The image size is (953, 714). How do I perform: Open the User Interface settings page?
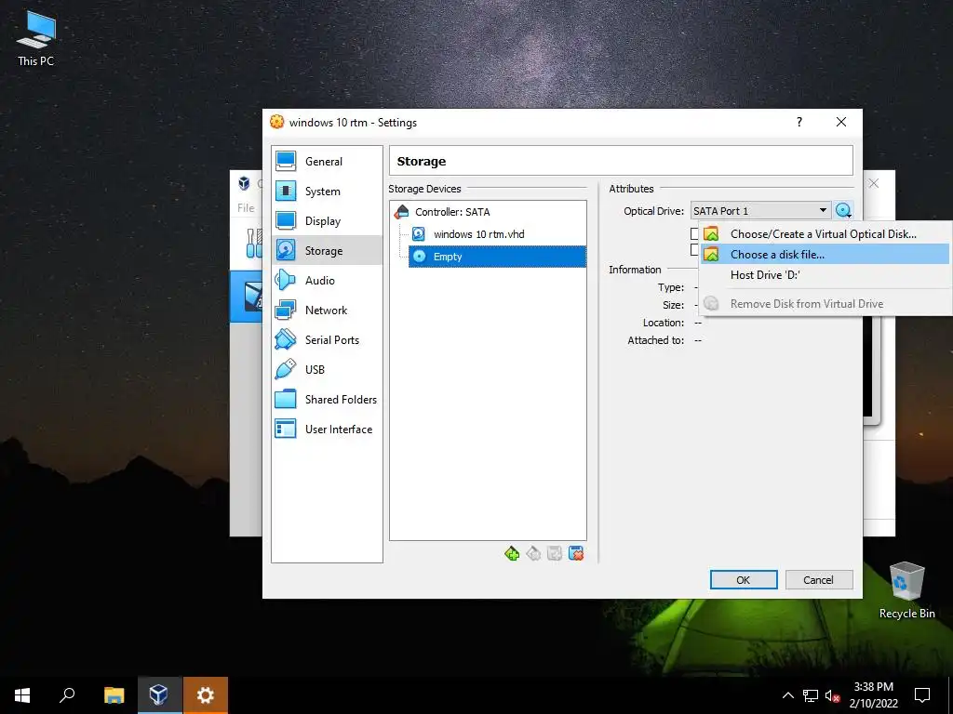pyautogui.click(x=327, y=429)
